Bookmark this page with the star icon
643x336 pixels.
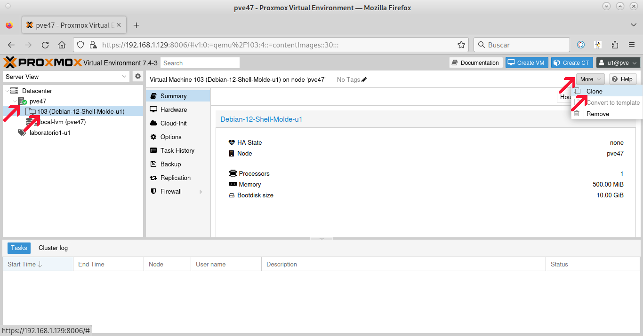click(x=461, y=45)
